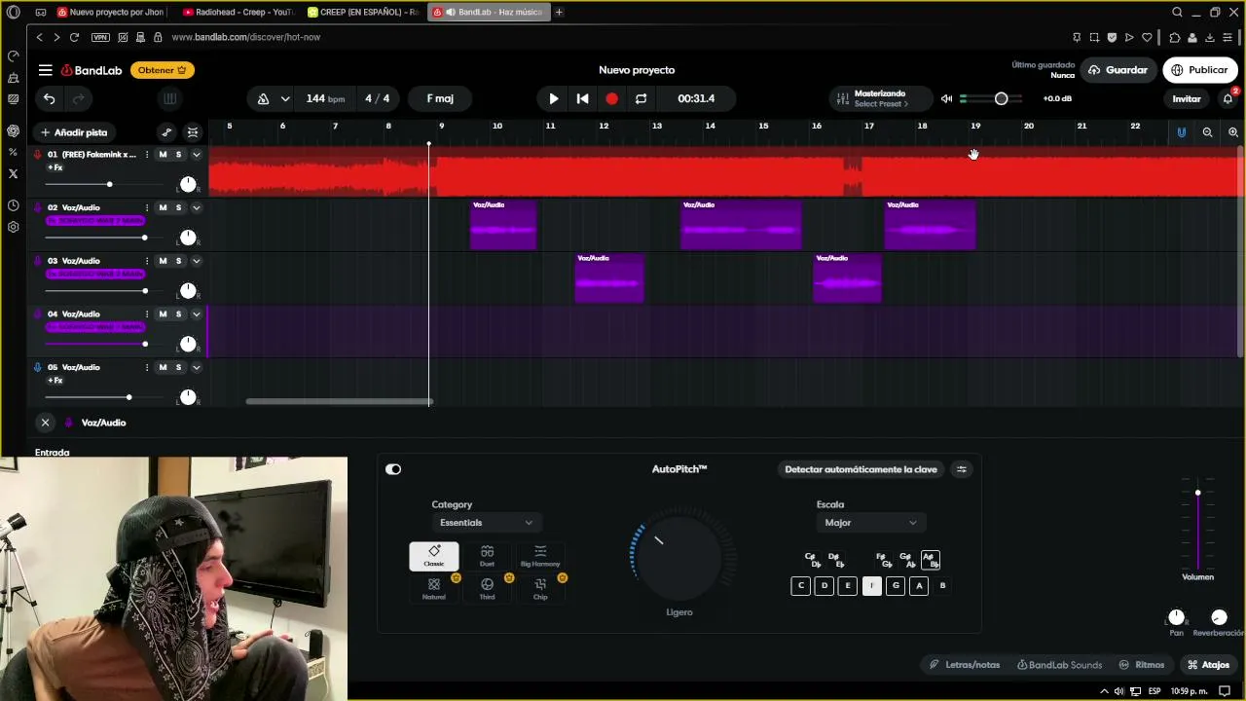Add effects with +Fx on track 01
Viewport: 1246px width, 701px height.
tap(55, 167)
